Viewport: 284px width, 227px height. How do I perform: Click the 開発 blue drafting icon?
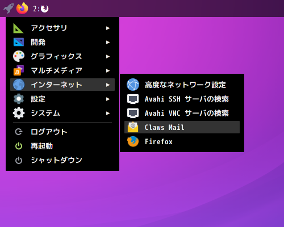(x=19, y=42)
